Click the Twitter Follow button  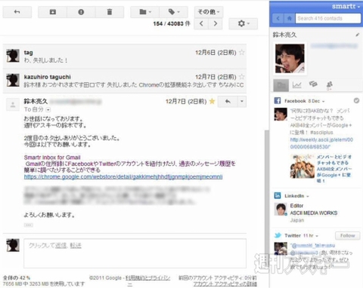(x=347, y=235)
